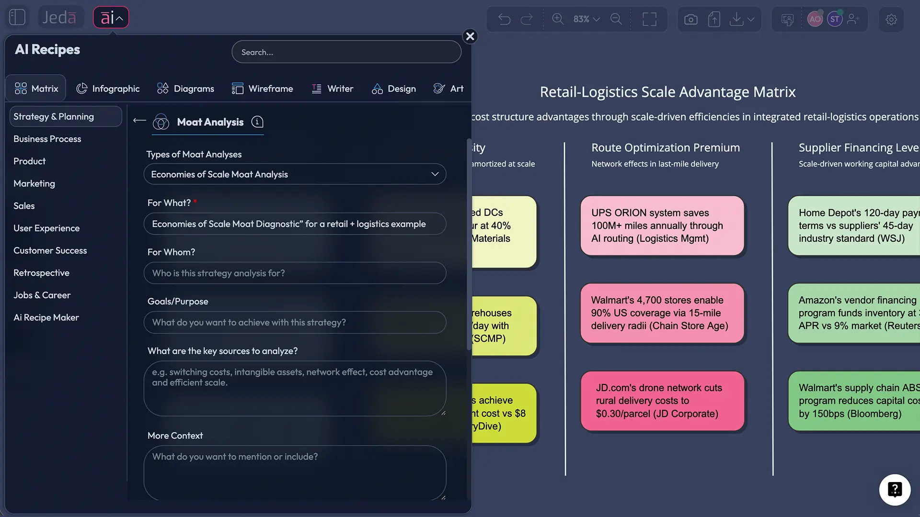Expand the download options chevron

751,19
